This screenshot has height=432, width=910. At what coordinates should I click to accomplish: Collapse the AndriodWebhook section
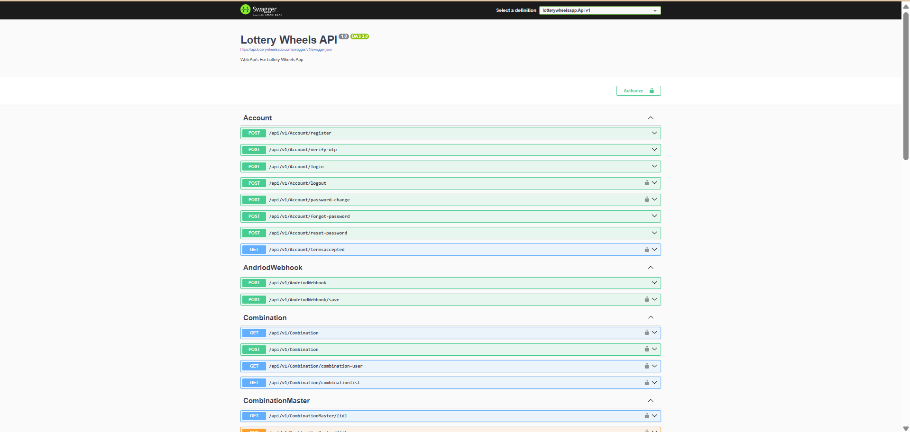pos(651,268)
